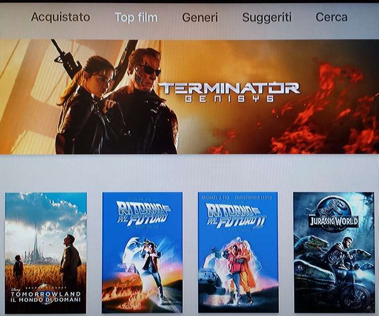Click the woman holding rifle in banner

pyautogui.click(x=89, y=106)
